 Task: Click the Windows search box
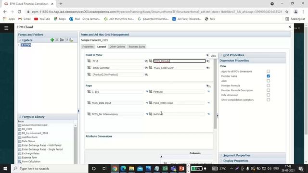[x=50, y=169]
